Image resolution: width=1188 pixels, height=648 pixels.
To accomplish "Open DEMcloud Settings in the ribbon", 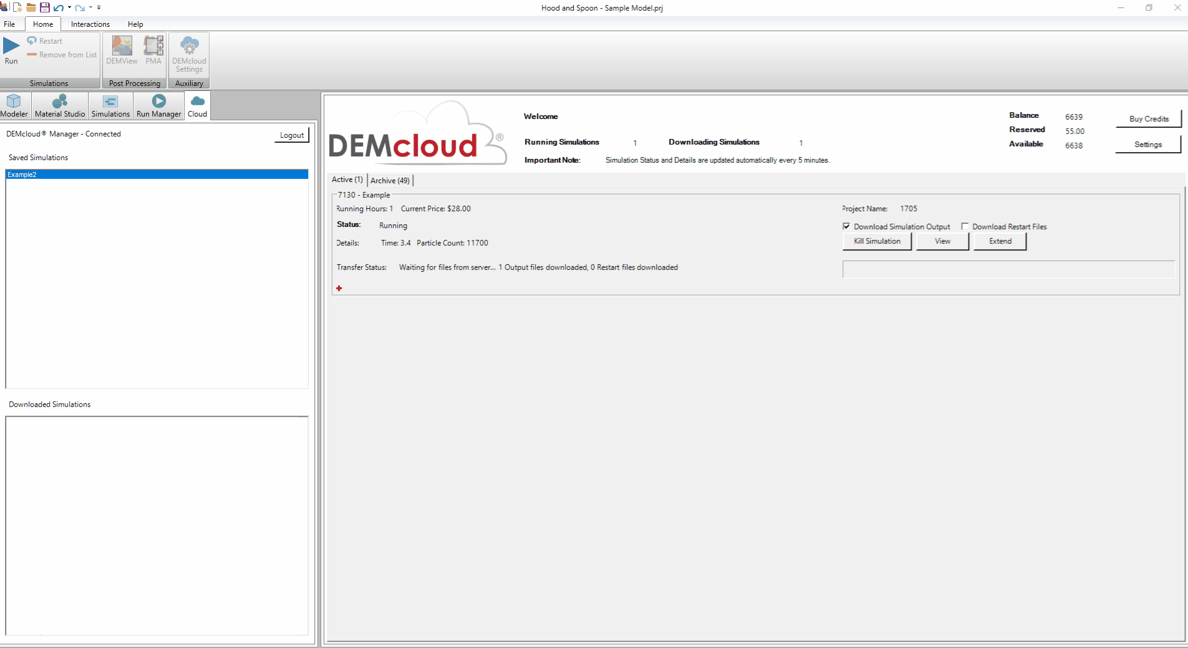I will coord(189,54).
